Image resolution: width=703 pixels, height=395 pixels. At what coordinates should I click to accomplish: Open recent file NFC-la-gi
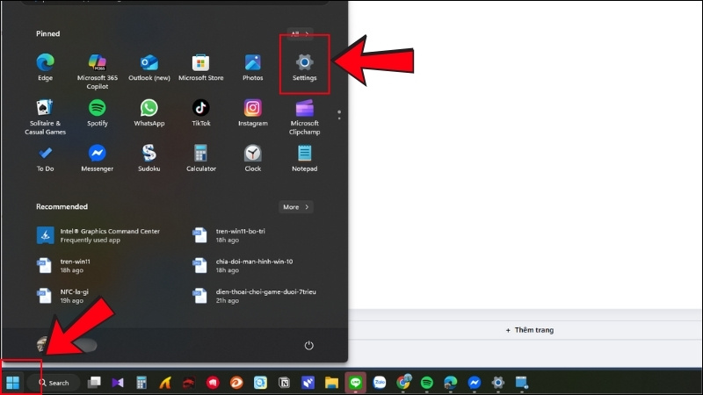[x=62, y=296]
